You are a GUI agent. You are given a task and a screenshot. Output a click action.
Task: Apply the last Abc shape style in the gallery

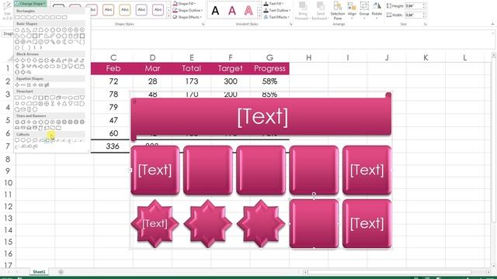click(x=158, y=10)
